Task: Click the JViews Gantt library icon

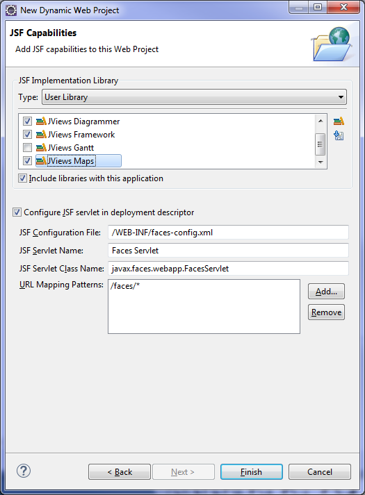Action: point(41,147)
